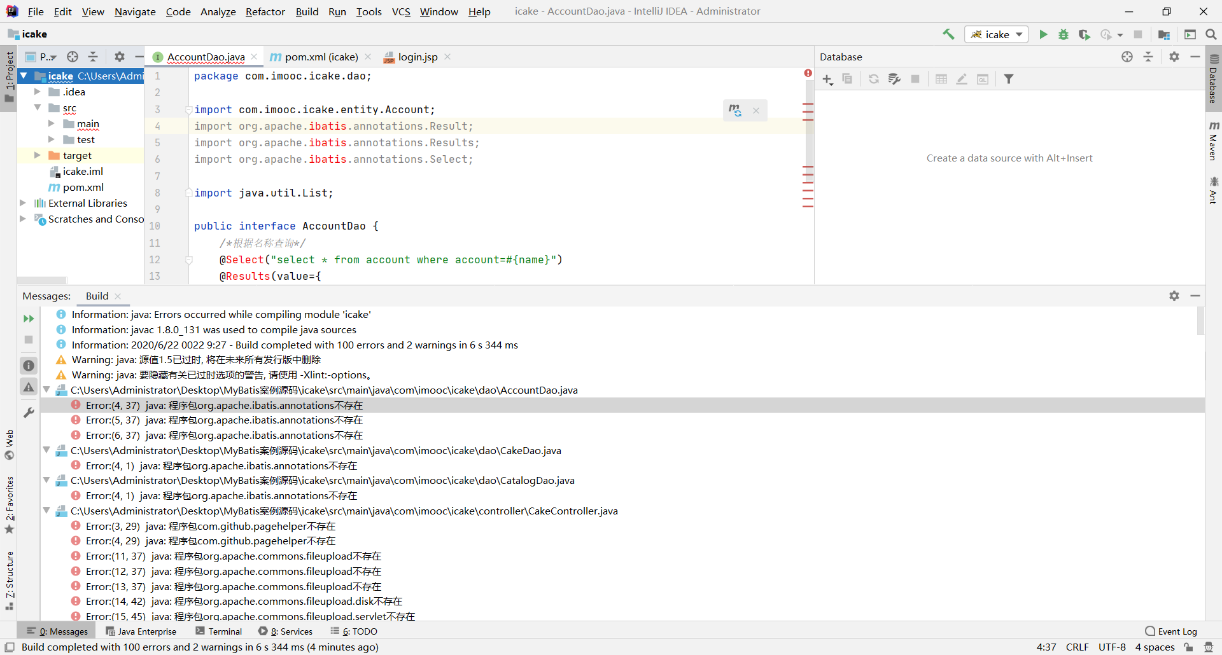Toggle the Z: Structure tool window
This screenshot has width=1222, height=655.
(x=9, y=581)
